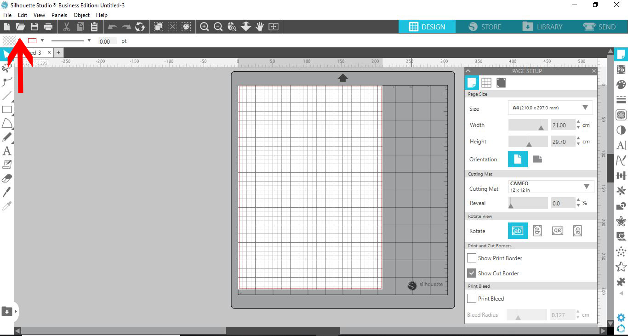Go to the LIBRARY section
This screenshot has height=336, width=628.
(x=543, y=27)
